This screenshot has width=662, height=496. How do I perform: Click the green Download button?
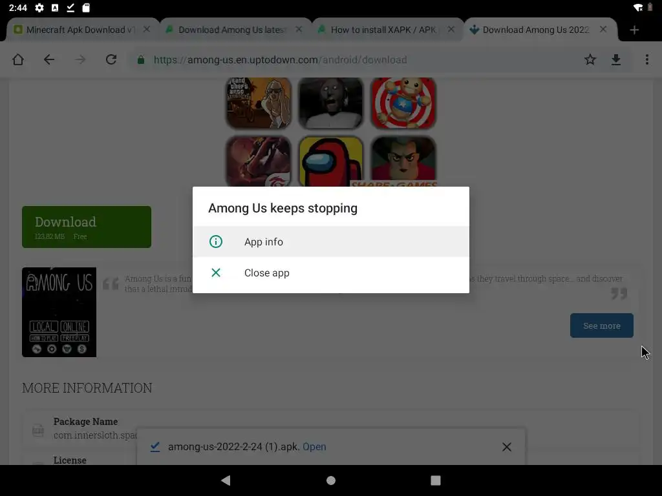pos(87,227)
